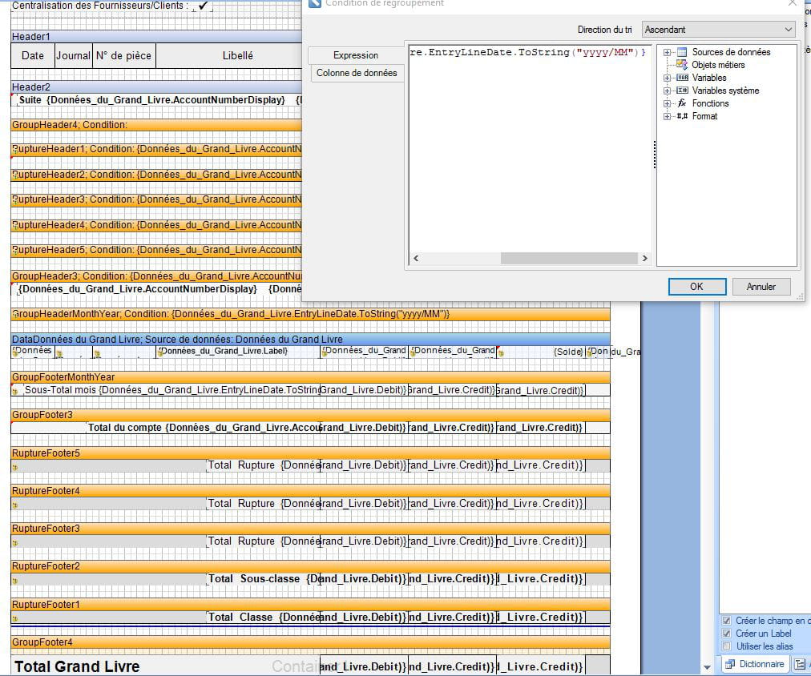
Task: Click the expression editor horizontal scrollbar thumb
Action: [x=569, y=258]
